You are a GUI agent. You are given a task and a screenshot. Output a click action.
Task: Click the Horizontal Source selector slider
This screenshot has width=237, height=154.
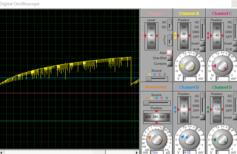click(147, 102)
